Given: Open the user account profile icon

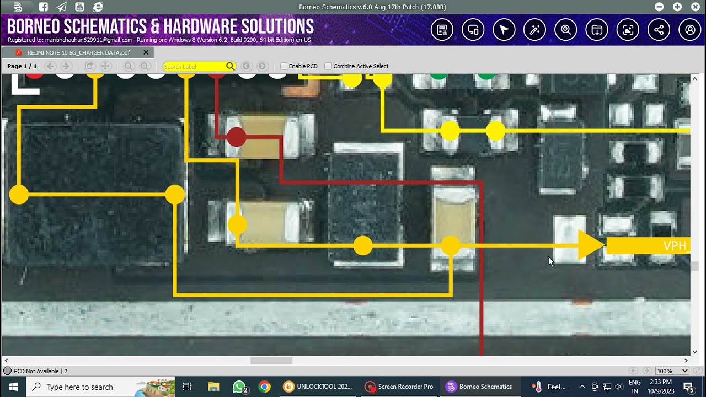Looking at the screenshot, I should point(690,30).
